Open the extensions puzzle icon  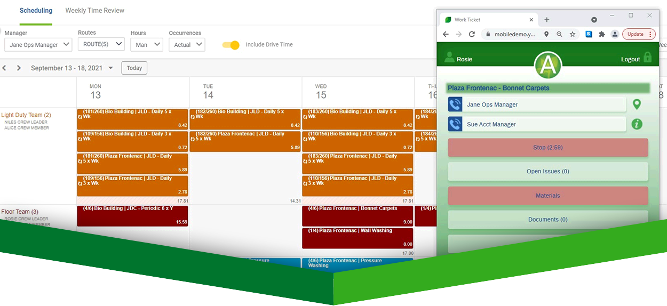click(x=602, y=34)
